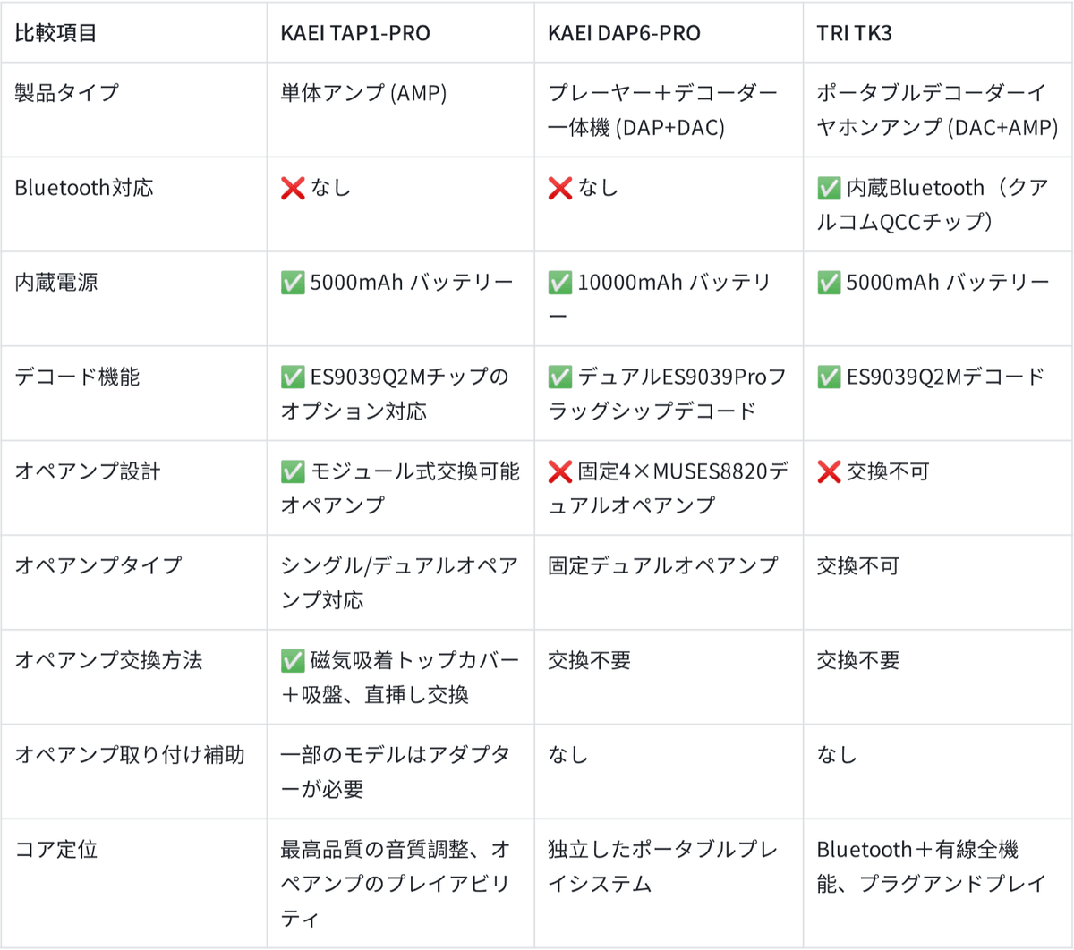The width and height of the screenshot is (1074, 950).
Task: Click the green check before ES9039Q2Mデコード
Action: 829,377
